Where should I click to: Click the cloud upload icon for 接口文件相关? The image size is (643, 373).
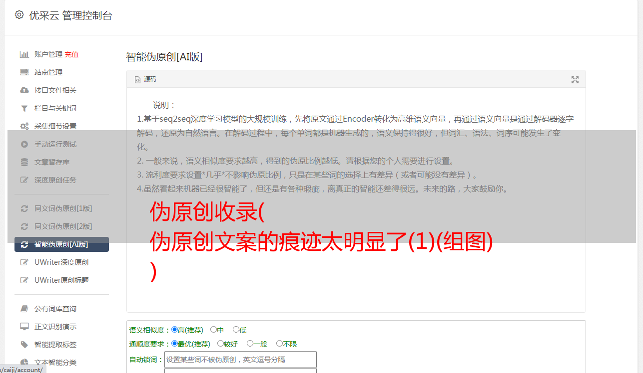tap(24, 90)
